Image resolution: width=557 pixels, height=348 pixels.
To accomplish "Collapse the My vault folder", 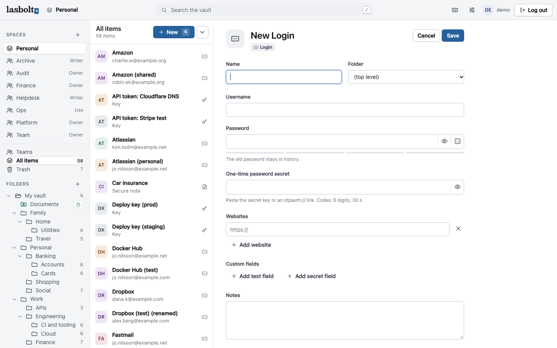I will tap(9, 196).
